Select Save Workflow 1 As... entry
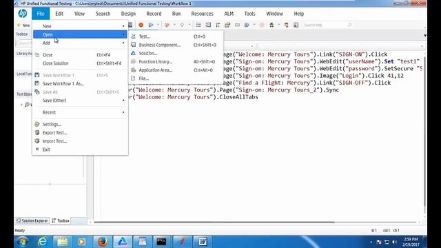 80,83
